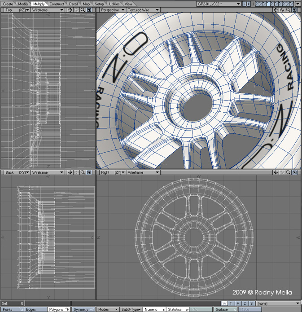Viewport: 302px width, 312px height.
Task: Click the zoom magnifier in Top viewport
Action: click(83, 10)
